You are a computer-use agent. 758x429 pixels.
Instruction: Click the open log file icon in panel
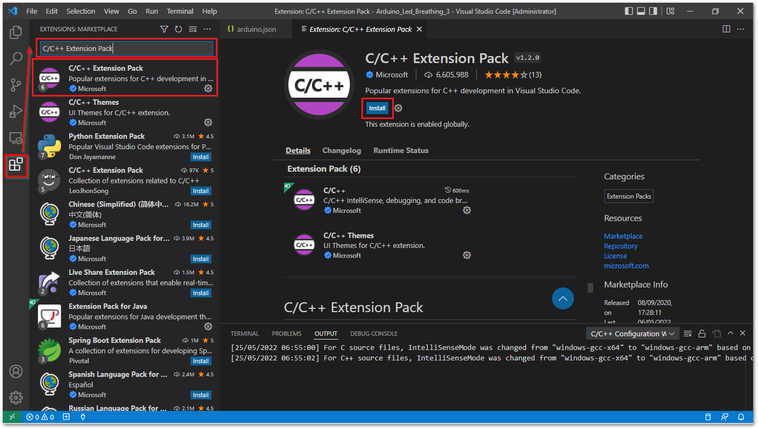(x=716, y=334)
